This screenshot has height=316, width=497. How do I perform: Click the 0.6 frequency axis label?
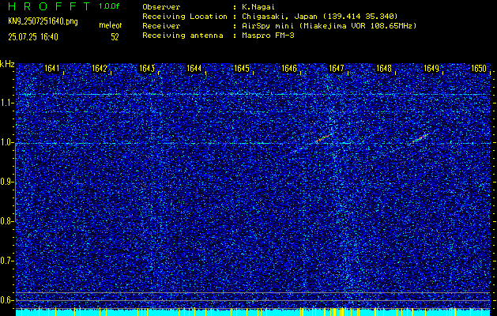click(6, 300)
